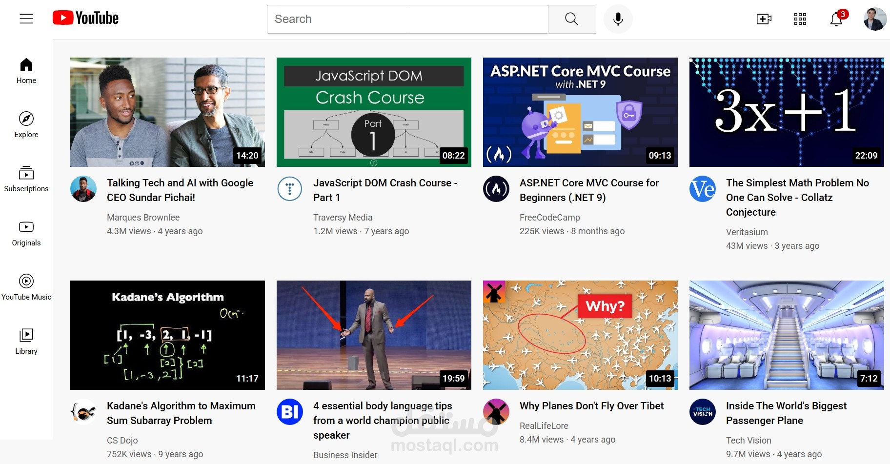
Task: Click "8.4M views · 4 years ago" text
Action: click(x=567, y=440)
